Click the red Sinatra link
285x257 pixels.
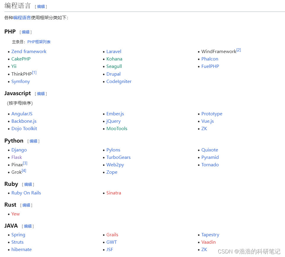click(114, 193)
